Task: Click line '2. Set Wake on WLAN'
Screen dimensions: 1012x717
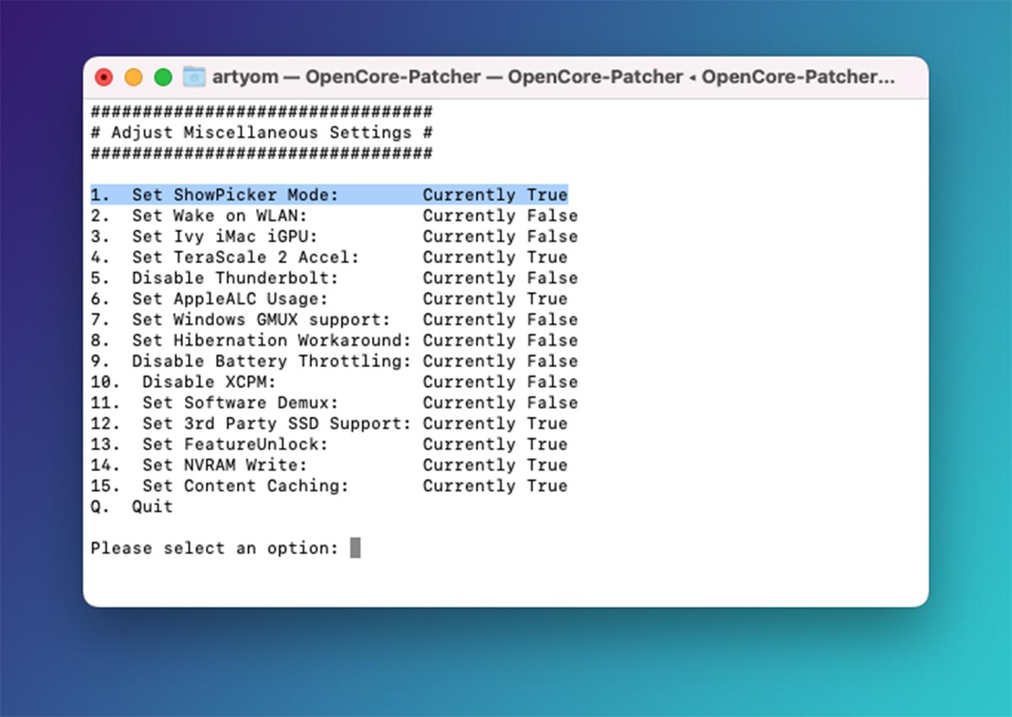Action: (334, 216)
